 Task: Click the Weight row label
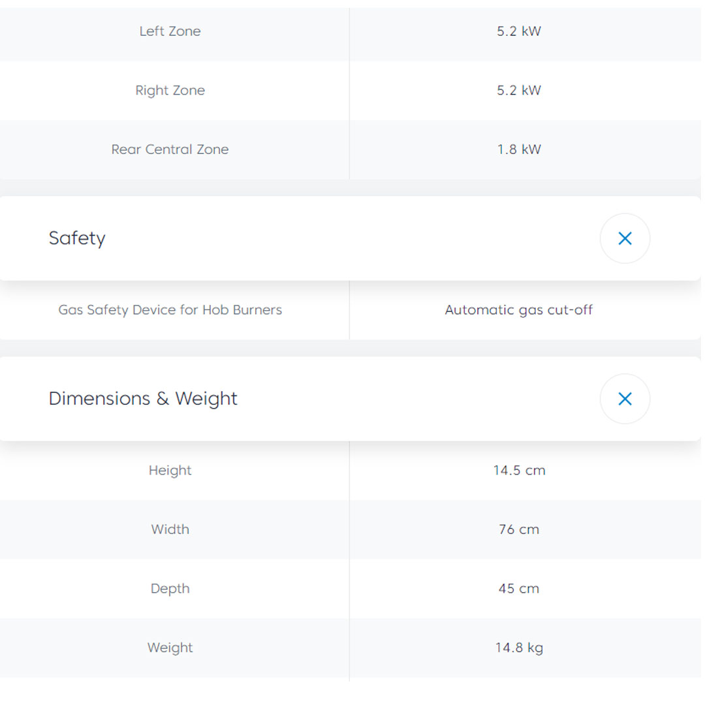pos(170,648)
